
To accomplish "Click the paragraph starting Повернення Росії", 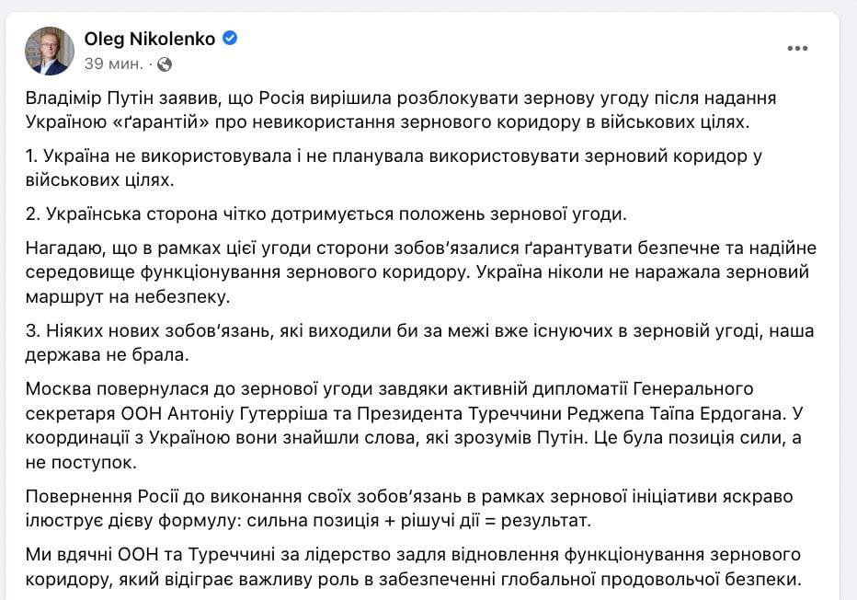I will 409,508.
